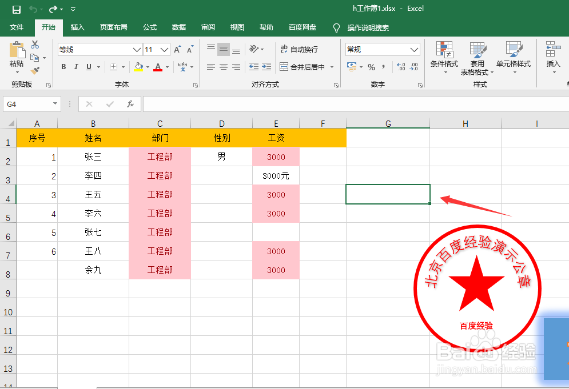
Task: Apply Percent Style from the Number group
Action: [372, 67]
